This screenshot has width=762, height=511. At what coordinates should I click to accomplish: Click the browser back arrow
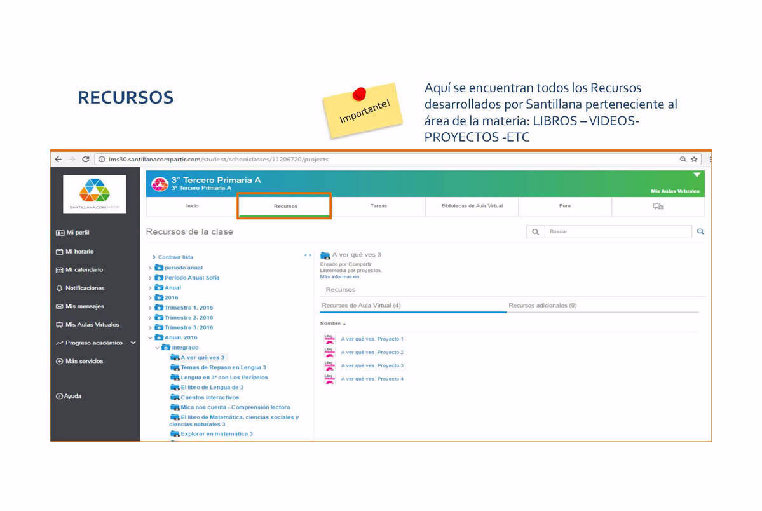(58, 159)
